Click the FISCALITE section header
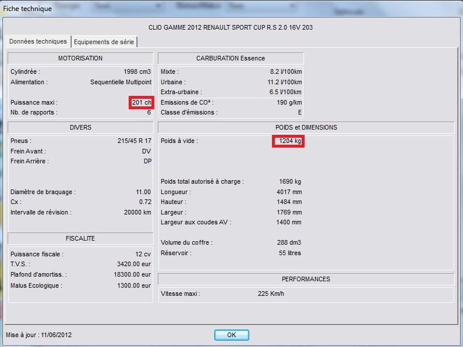The width and height of the screenshot is (463, 347). [x=80, y=238]
